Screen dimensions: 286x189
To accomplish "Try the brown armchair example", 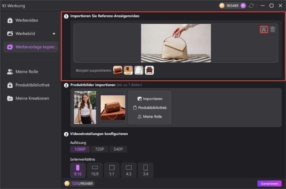I will [149, 70].
